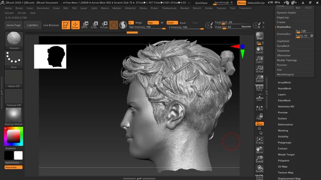Open the DynaMesh section

pos(283,46)
